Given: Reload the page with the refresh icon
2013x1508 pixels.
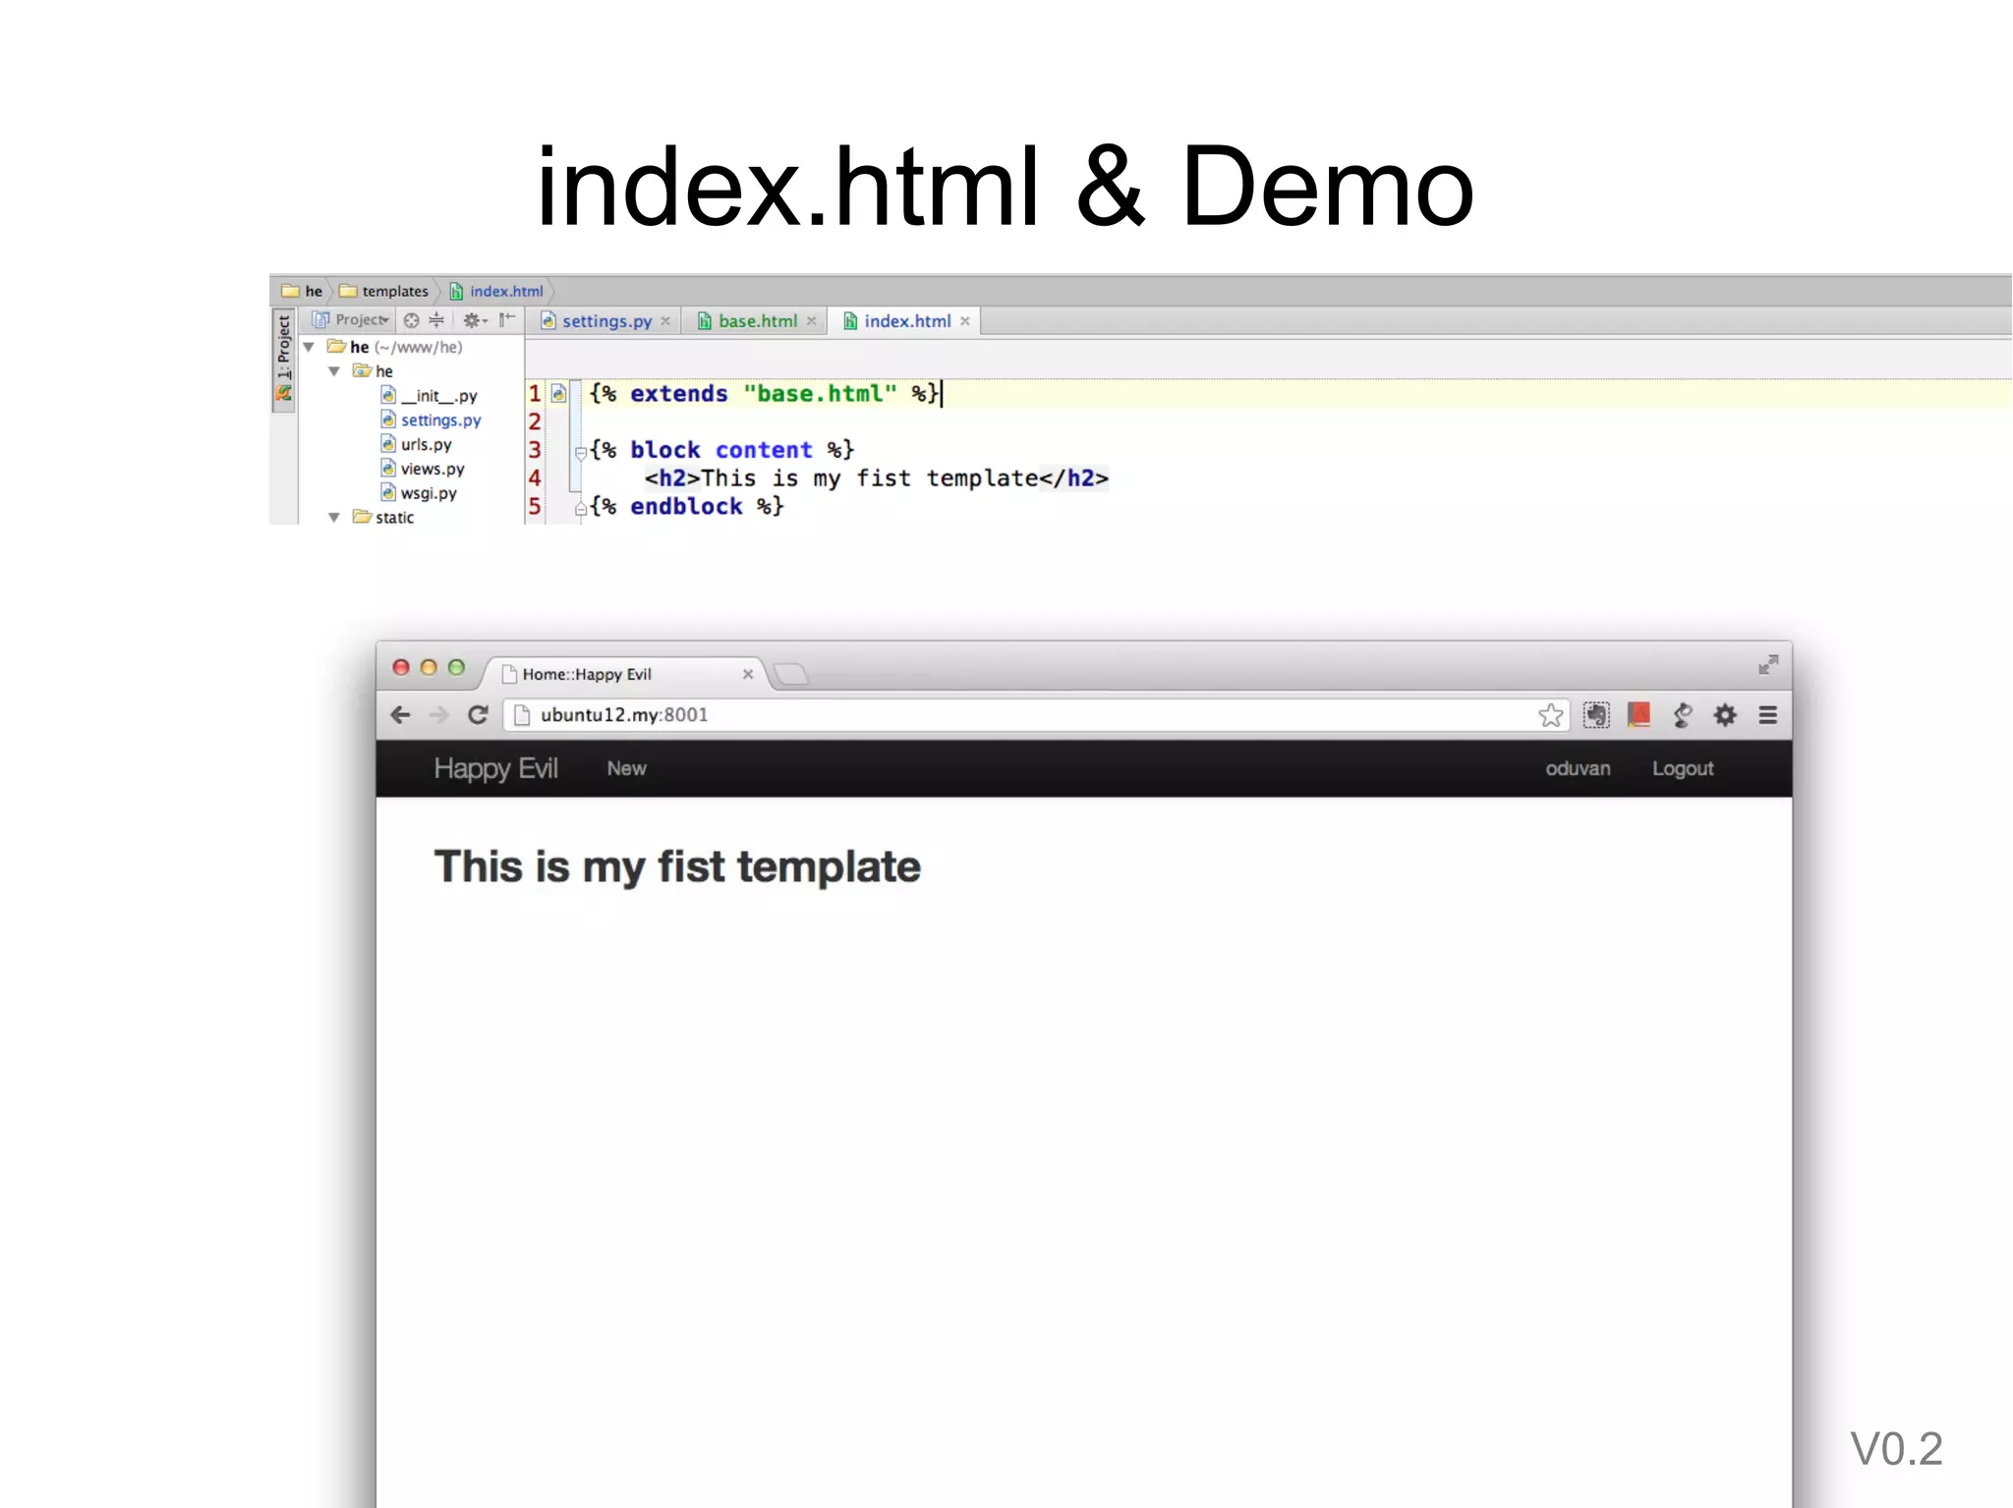Looking at the screenshot, I should [479, 715].
